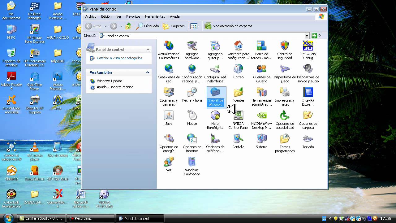Open Actualizaciones automáticas applet
Screen dimensions: 396x223
pyautogui.click(x=169, y=50)
